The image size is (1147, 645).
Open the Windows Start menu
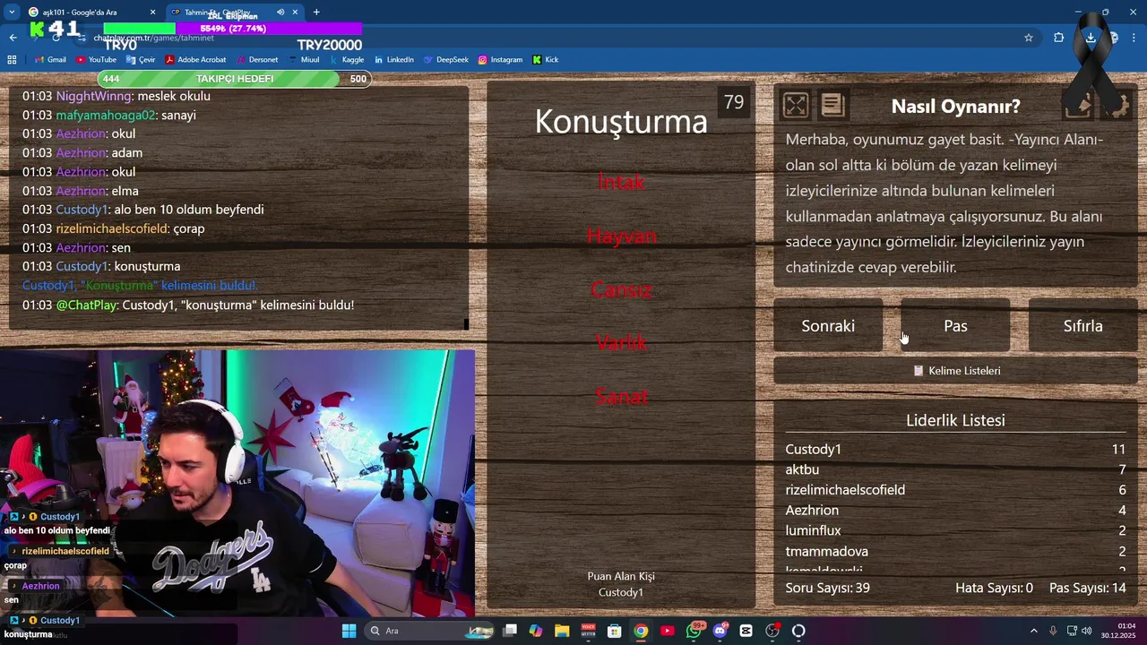(x=349, y=631)
